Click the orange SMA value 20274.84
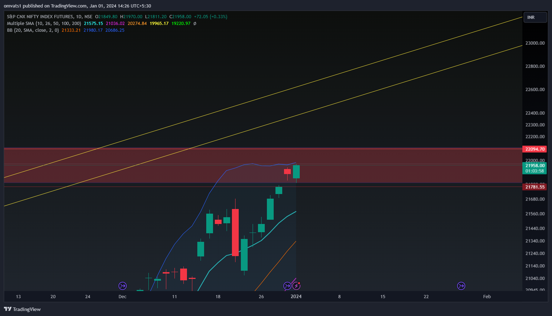Image resolution: width=552 pixels, height=316 pixels. [x=137, y=23]
